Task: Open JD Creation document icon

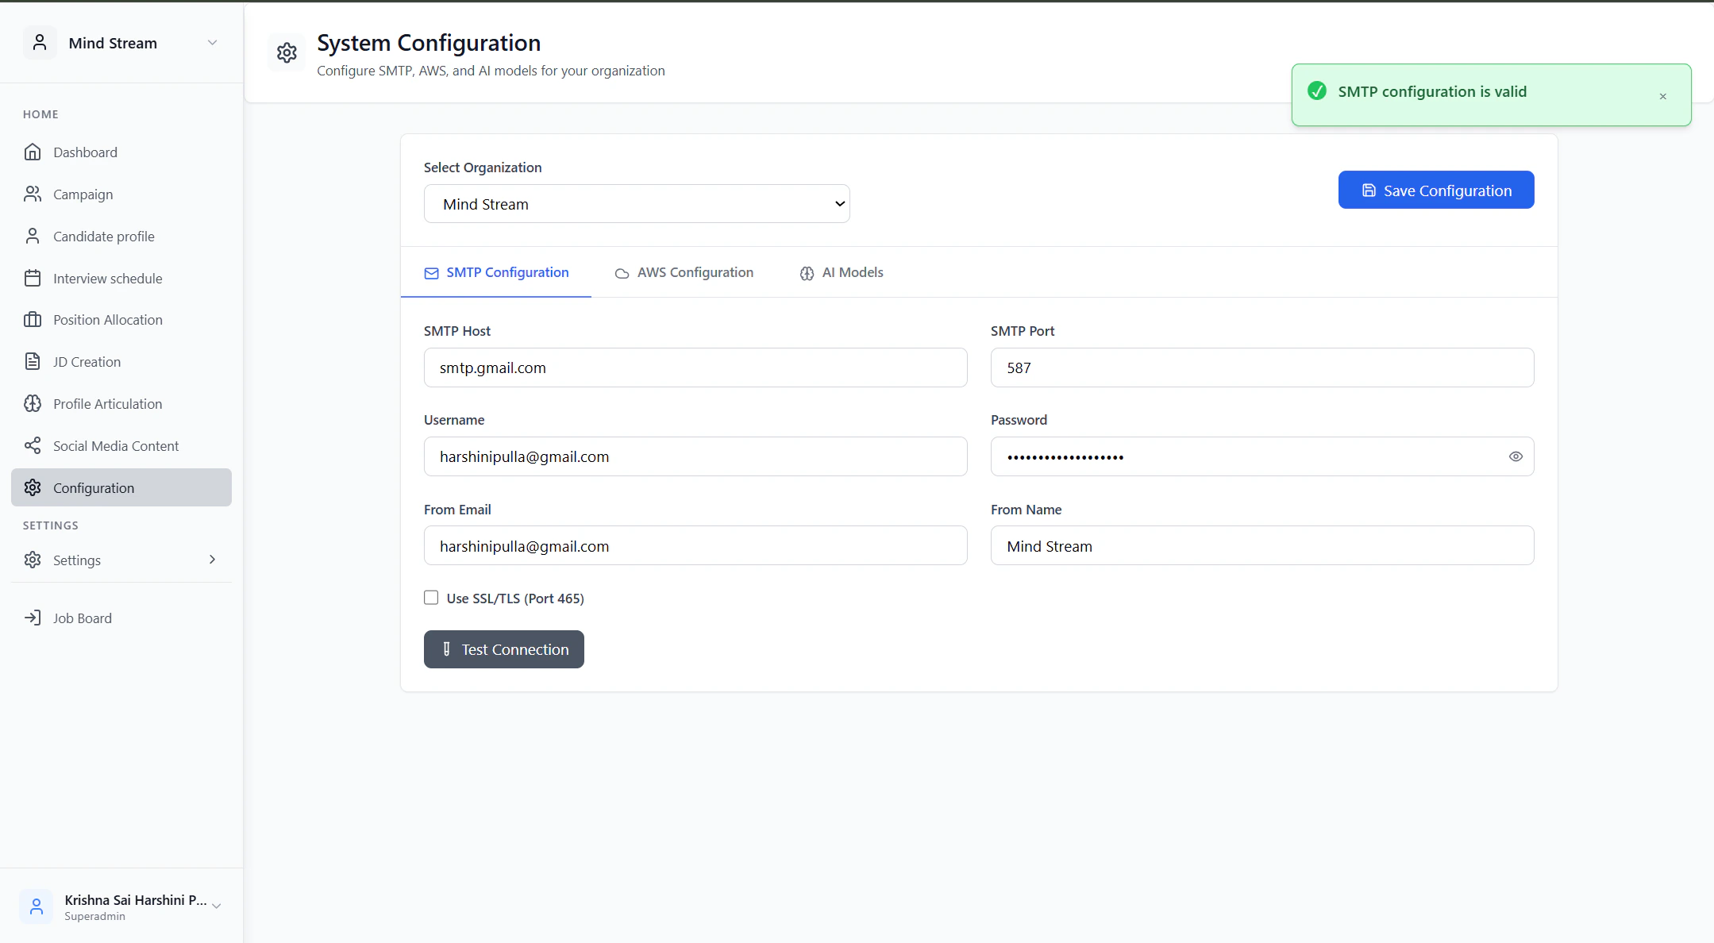Action: pyautogui.click(x=33, y=362)
